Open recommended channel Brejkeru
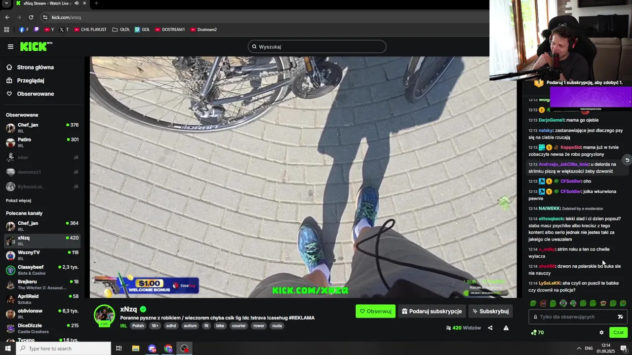This screenshot has width=632, height=355. click(x=42, y=284)
